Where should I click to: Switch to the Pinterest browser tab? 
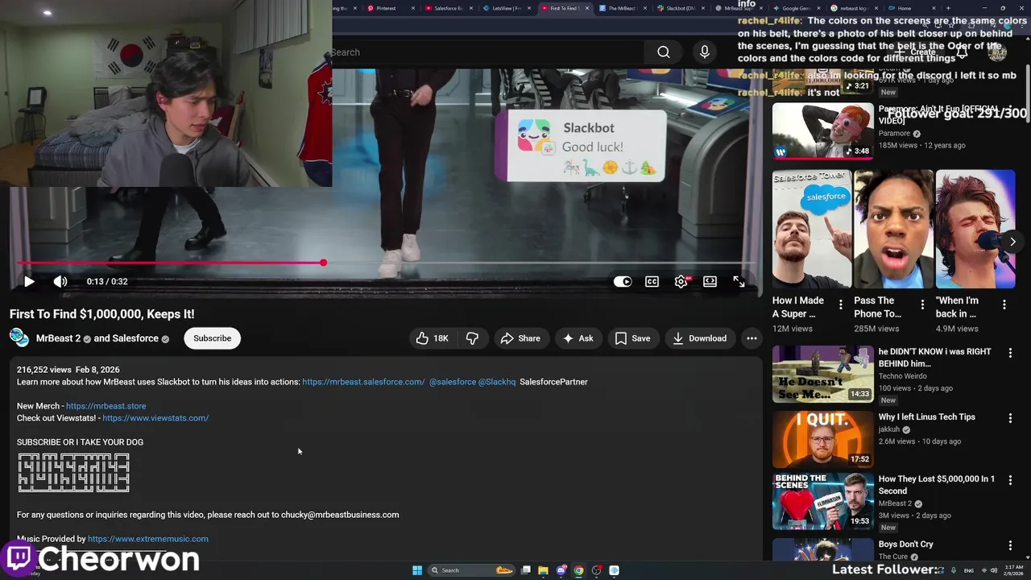385,8
